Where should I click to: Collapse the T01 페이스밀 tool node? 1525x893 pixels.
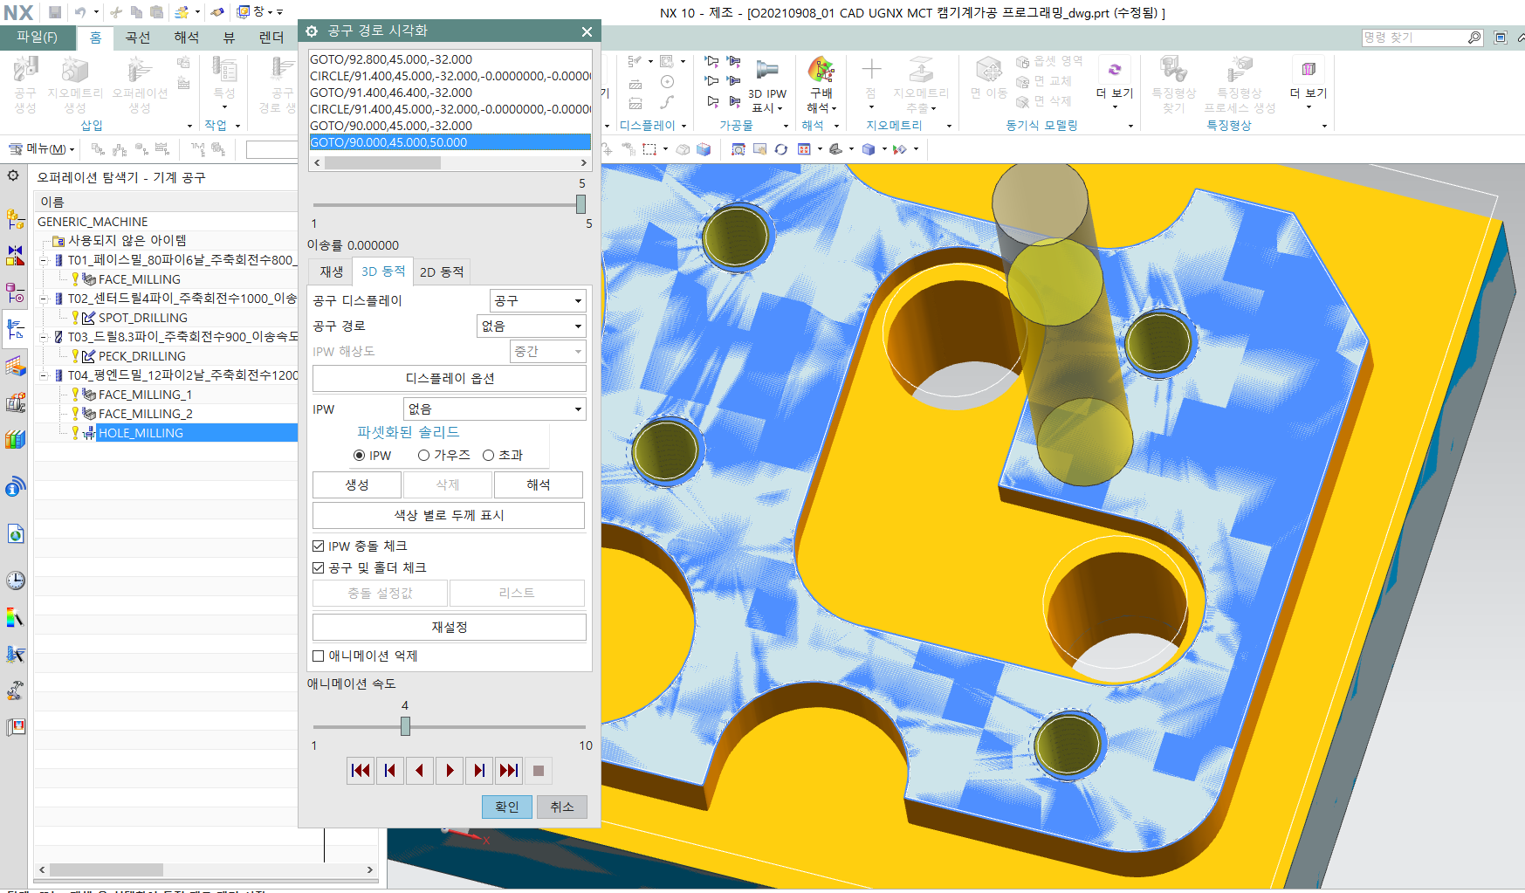(44, 260)
